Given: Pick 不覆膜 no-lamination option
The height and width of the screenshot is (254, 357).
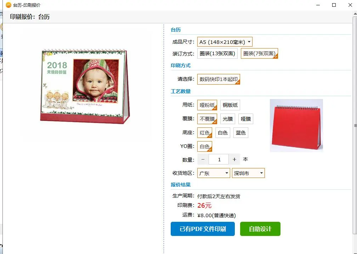Looking at the screenshot, I should click(x=207, y=119).
